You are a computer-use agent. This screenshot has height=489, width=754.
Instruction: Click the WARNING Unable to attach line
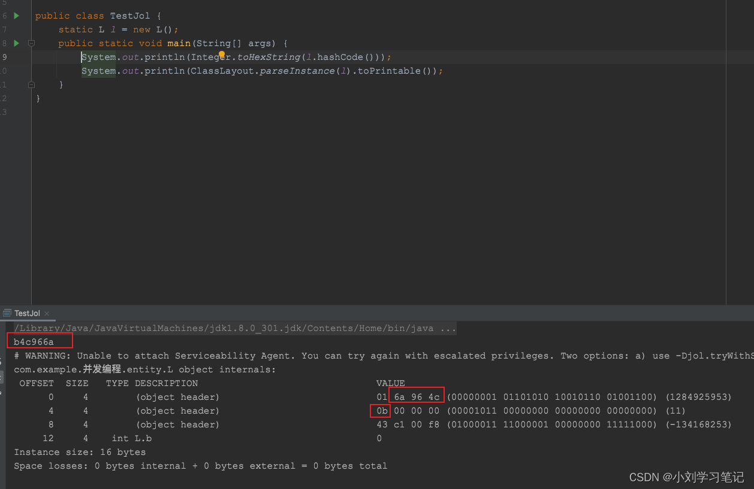(x=384, y=356)
